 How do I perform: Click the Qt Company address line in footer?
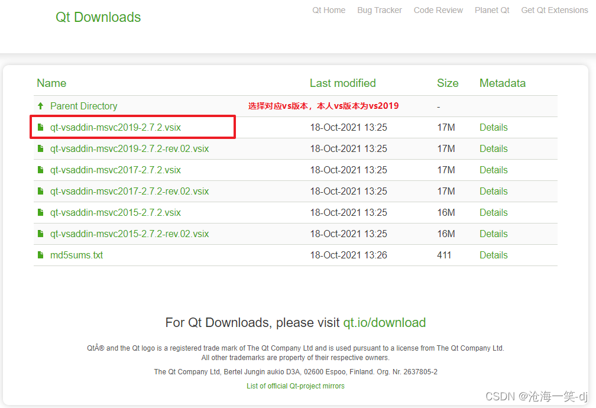pos(296,372)
